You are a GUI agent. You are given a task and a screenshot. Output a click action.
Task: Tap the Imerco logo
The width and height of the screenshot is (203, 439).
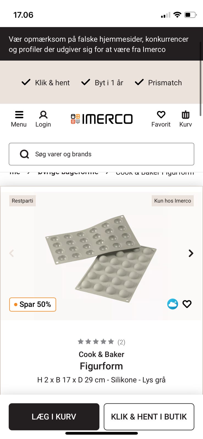[102, 119]
